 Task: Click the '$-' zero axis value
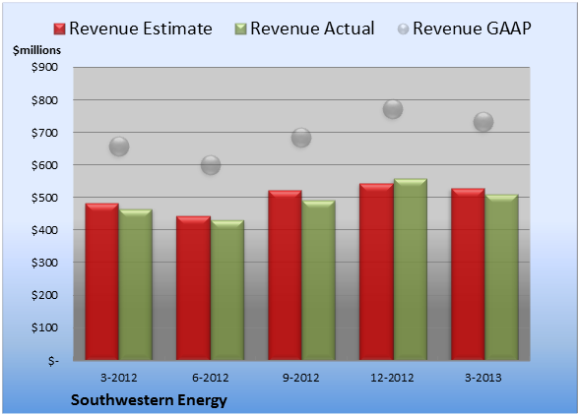(x=53, y=361)
